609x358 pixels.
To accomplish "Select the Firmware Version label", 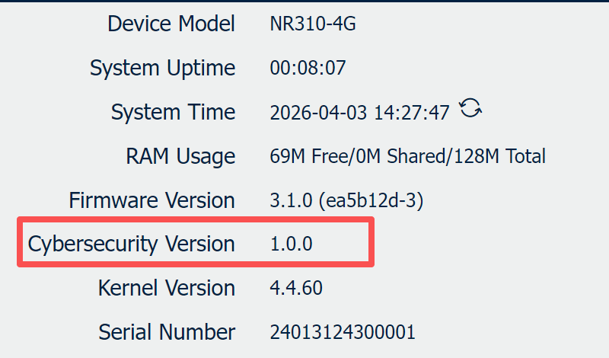I will [x=151, y=200].
